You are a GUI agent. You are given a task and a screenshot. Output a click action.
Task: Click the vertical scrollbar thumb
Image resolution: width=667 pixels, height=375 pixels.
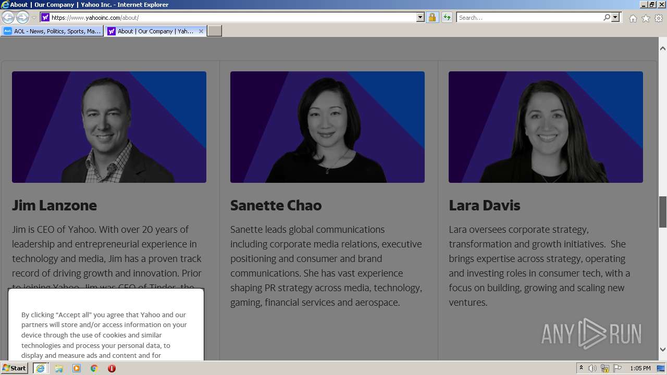pos(663,212)
